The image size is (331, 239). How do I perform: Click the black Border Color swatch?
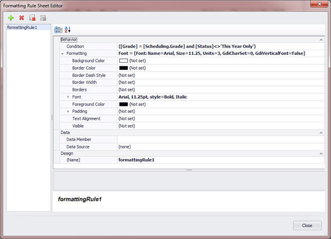123,68
